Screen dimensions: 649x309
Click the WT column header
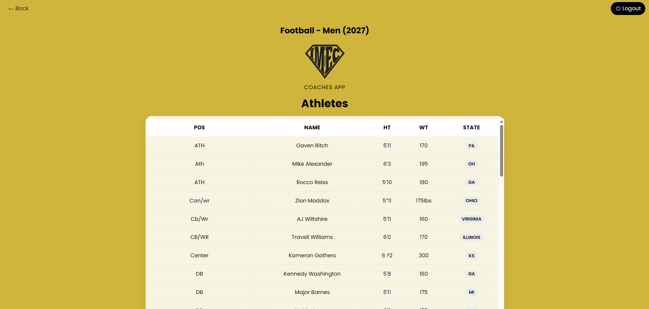(x=423, y=127)
